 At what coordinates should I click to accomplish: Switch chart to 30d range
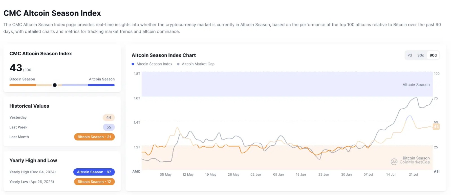[x=421, y=55]
